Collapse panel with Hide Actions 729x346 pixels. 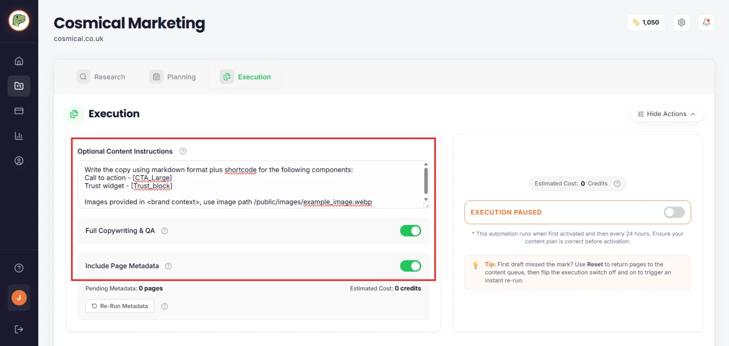click(x=667, y=114)
